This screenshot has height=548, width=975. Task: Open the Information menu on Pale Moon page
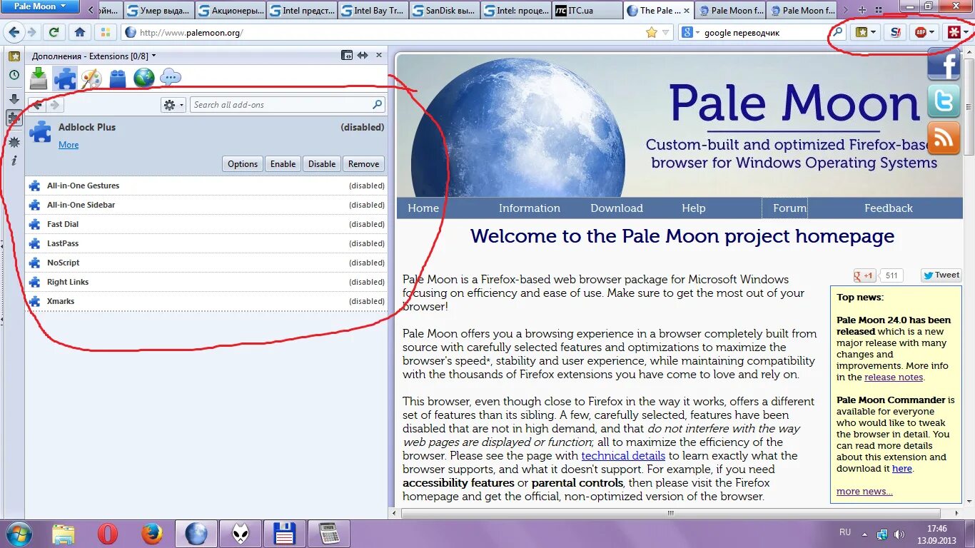click(529, 208)
